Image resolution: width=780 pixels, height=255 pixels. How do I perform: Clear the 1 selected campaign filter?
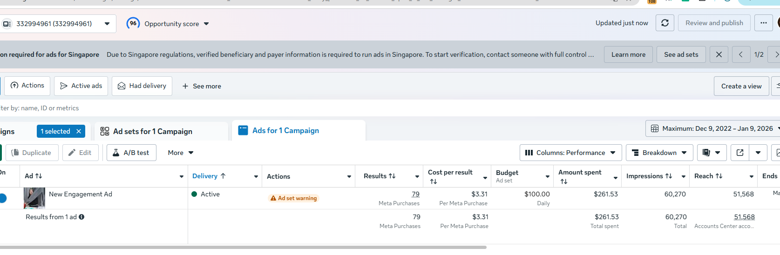(79, 131)
